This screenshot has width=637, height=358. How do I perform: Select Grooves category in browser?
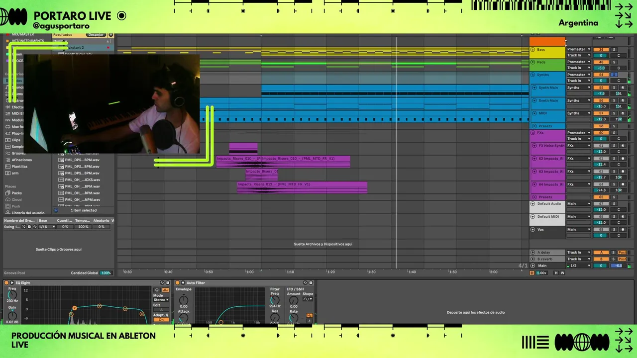coord(15,153)
